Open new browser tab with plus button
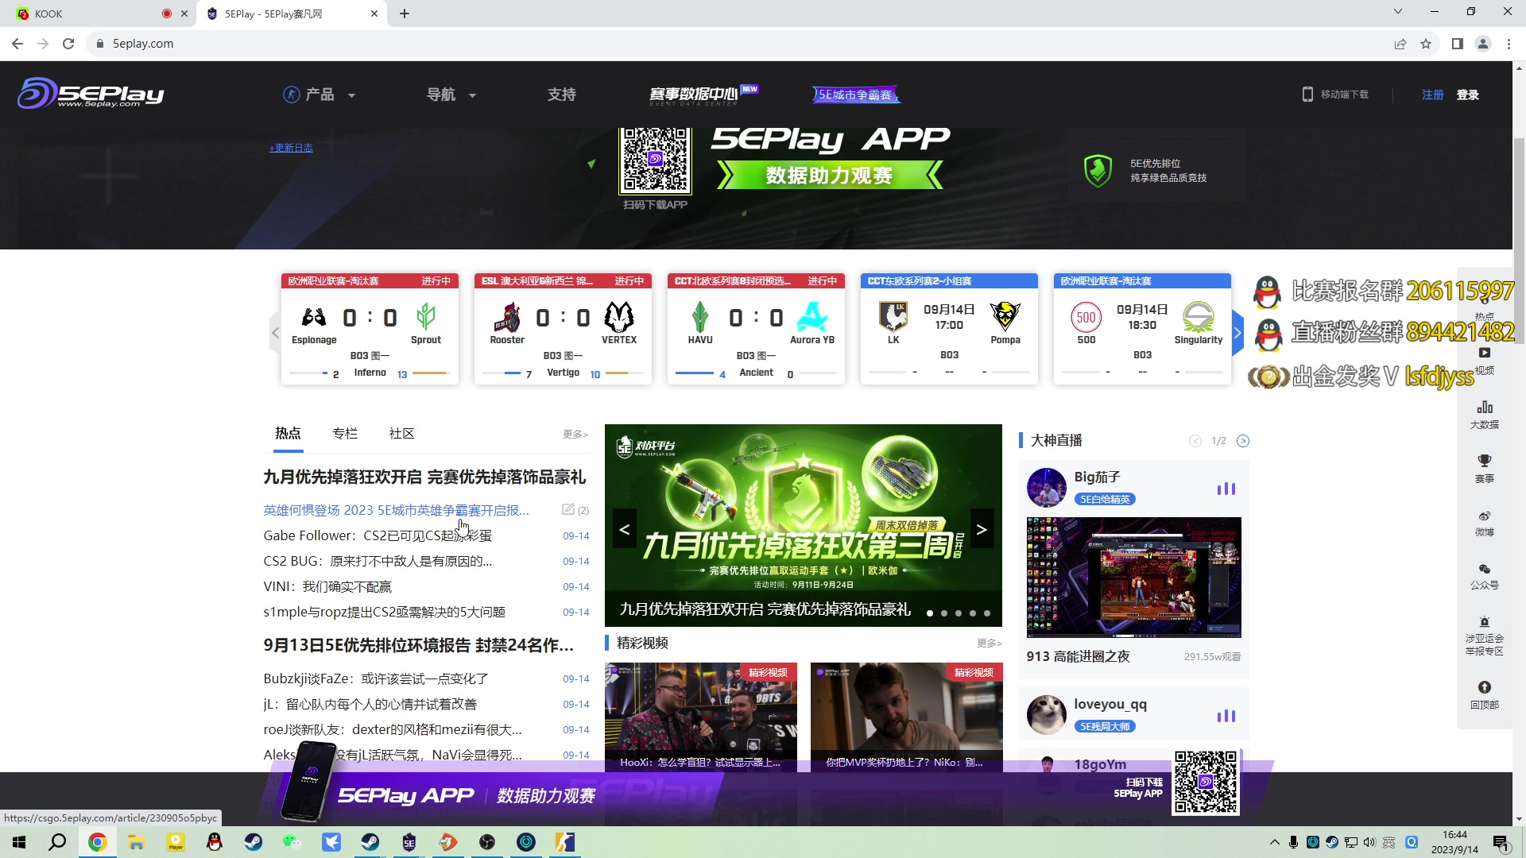This screenshot has height=858, width=1526. 405,14
